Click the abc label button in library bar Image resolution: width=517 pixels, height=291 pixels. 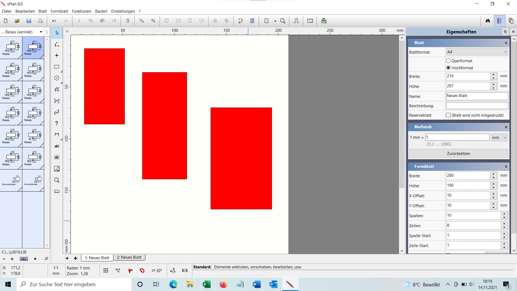pyautogui.click(x=24, y=259)
